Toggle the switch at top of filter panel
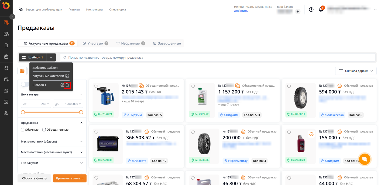 coord(25,84)
